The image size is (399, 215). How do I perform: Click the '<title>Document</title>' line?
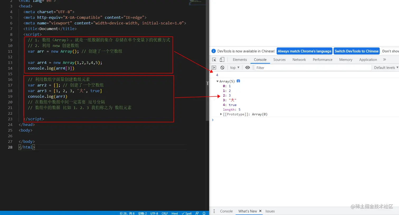click(x=50, y=29)
